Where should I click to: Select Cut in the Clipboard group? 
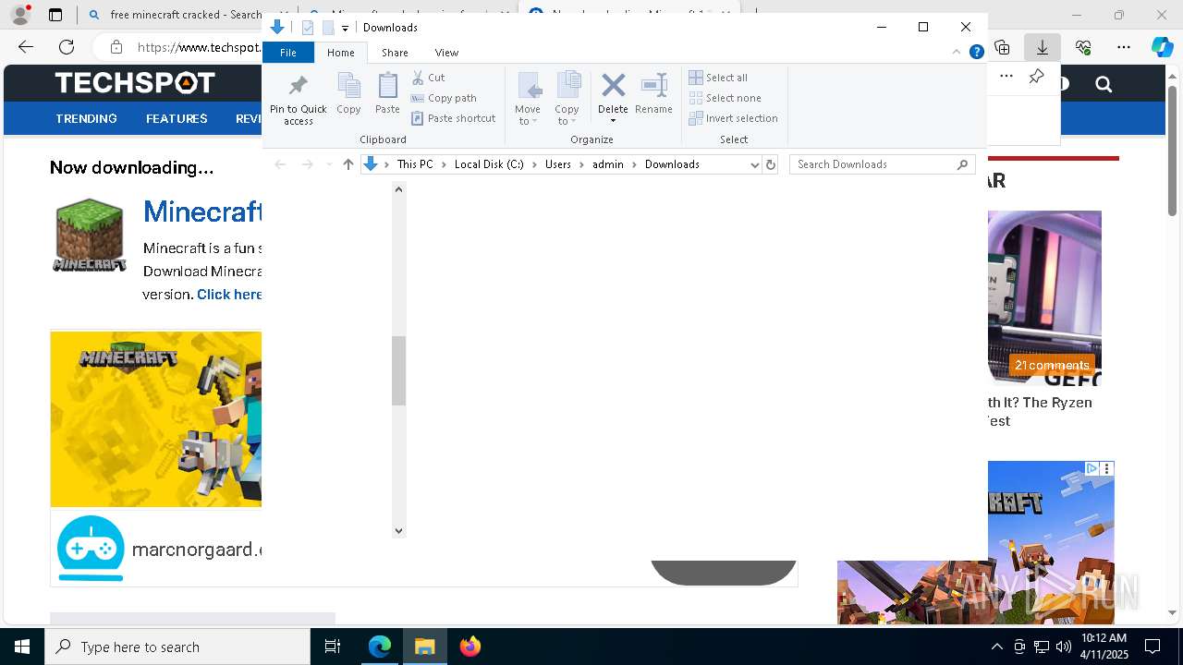click(428, 78)
